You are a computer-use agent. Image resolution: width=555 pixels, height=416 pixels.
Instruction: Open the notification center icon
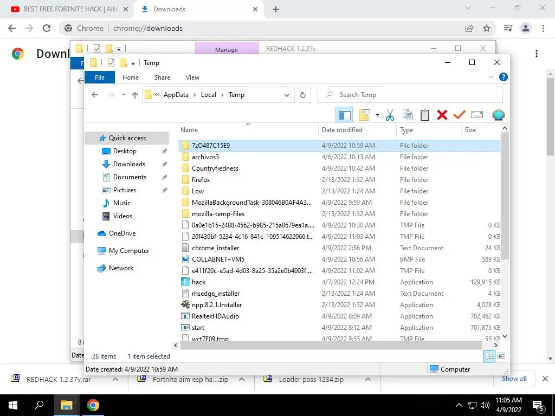[538, 405]
